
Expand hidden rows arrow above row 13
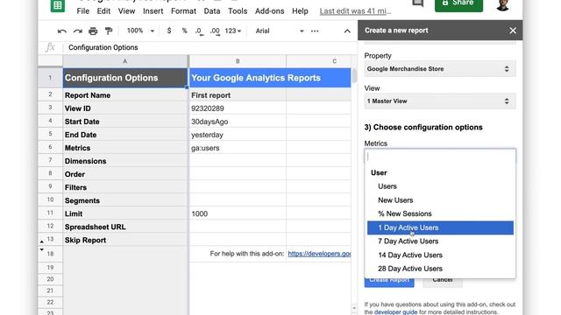point(42,241)
